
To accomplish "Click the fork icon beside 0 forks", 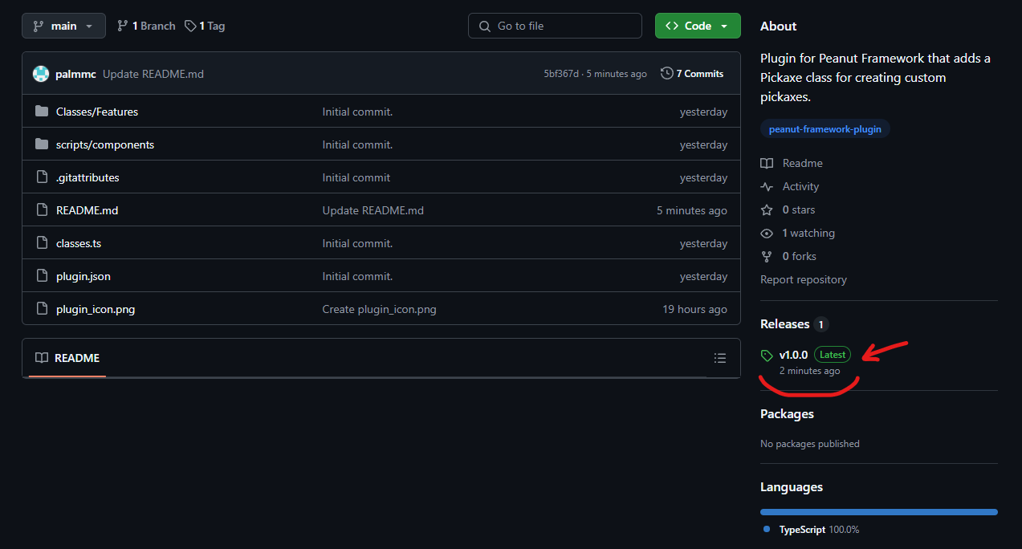I will tap(767, 256).
